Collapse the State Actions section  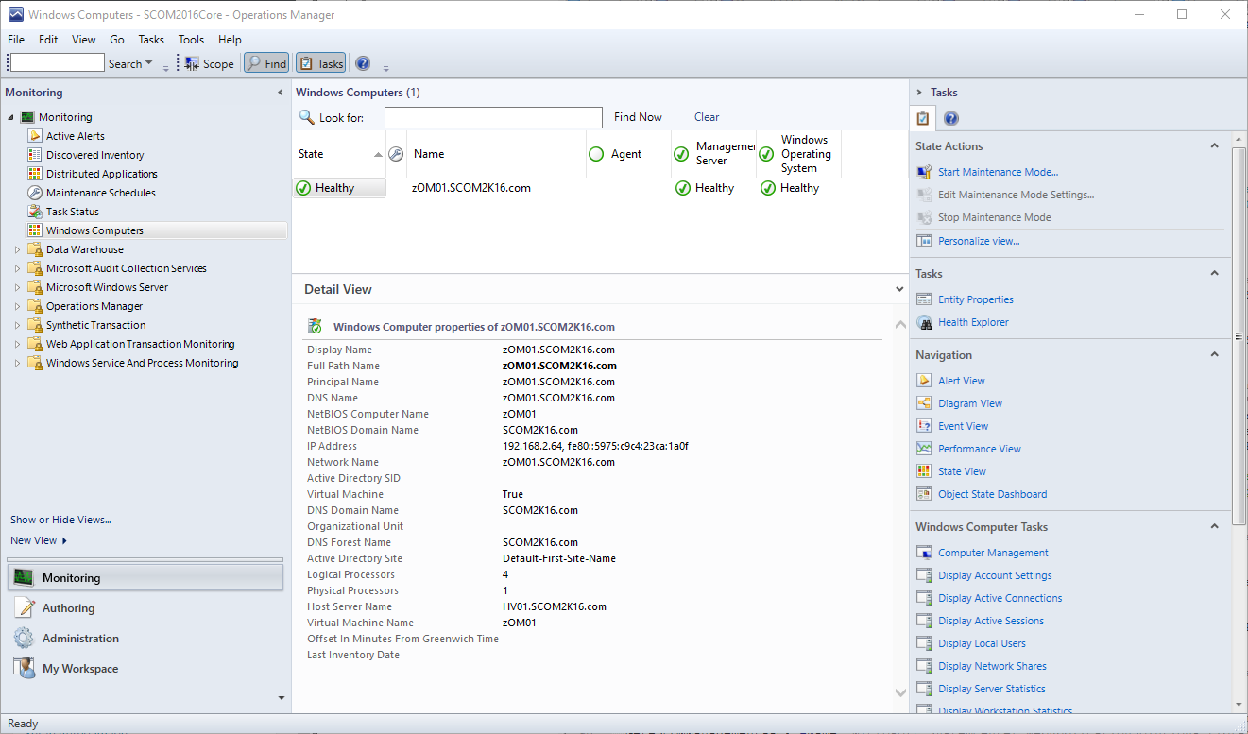pyautogui.click(x=1215, y=145)
